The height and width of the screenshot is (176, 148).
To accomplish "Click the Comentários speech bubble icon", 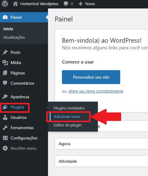I will pyautogui.click(x=5, y=83).
